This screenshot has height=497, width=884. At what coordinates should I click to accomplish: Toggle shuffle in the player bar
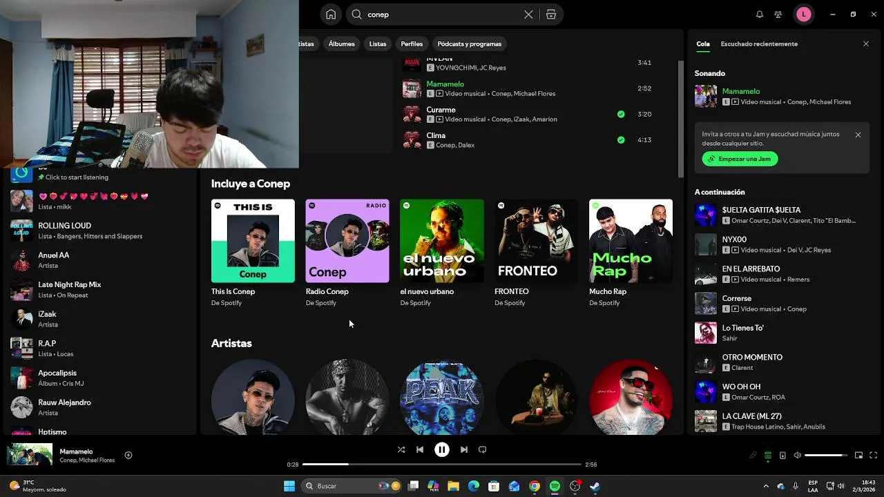[401, 449]
